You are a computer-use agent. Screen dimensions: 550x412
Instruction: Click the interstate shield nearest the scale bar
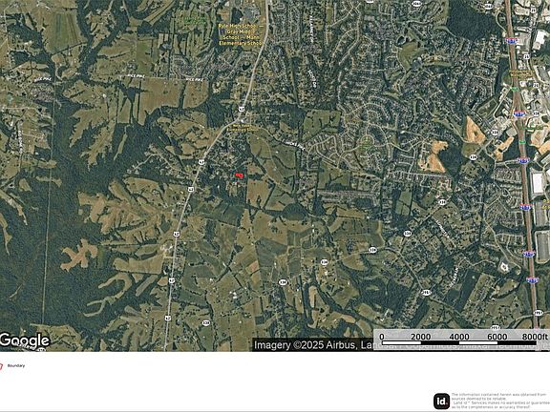click(x=532, y=279)
